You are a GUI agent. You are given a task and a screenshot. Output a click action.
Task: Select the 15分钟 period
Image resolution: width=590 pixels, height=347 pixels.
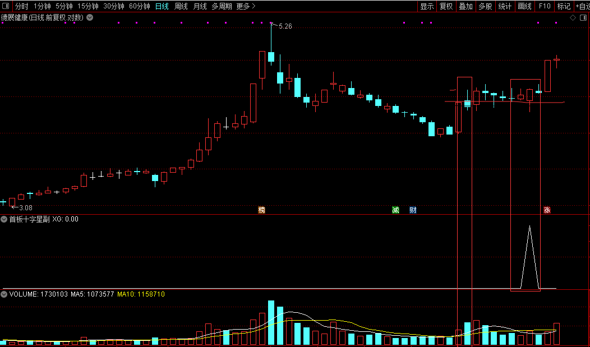click(88, 6)
